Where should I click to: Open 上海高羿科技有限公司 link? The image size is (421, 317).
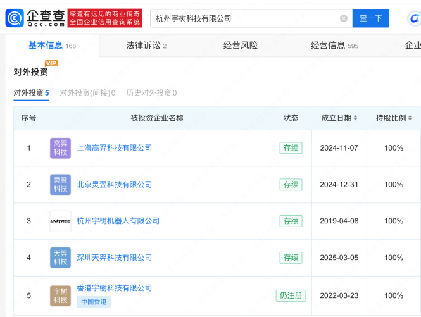click(114, 148)
